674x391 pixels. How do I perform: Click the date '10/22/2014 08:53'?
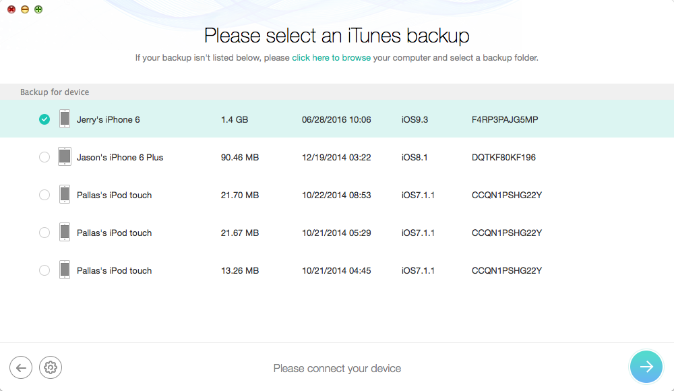point(336,195)
